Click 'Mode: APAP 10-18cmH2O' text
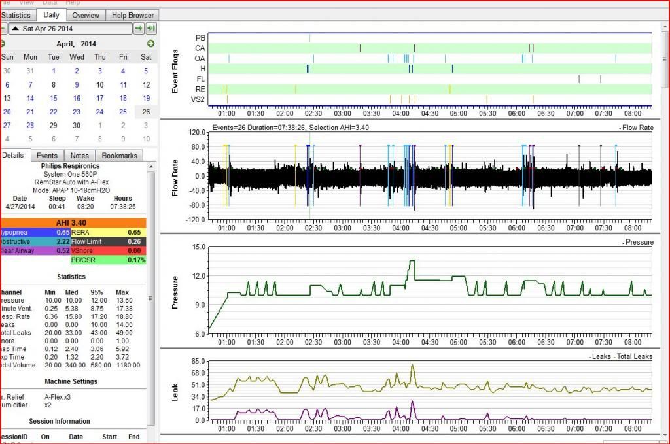670x444 pixels. [x=71, y=190]
